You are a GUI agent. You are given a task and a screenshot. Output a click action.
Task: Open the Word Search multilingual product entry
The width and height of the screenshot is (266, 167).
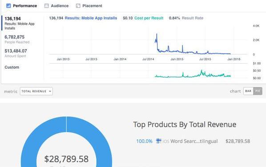point(193,141)
